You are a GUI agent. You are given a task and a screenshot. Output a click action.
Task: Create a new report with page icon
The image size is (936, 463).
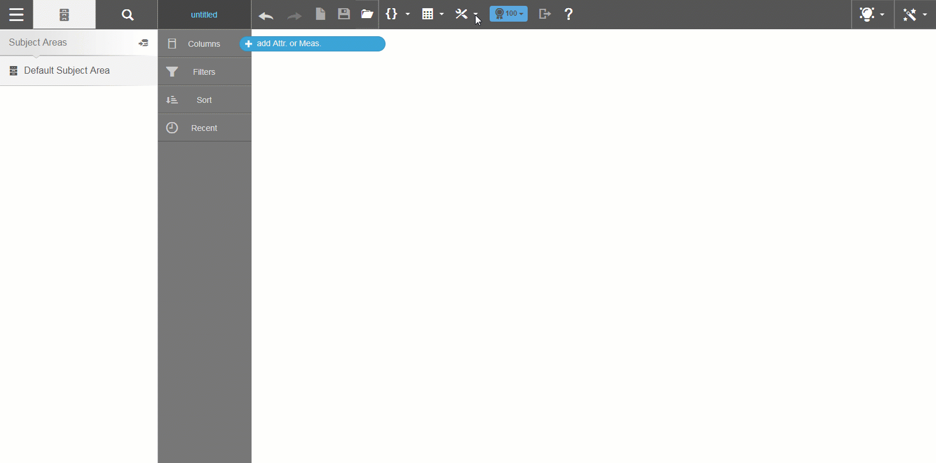point(321,14)
